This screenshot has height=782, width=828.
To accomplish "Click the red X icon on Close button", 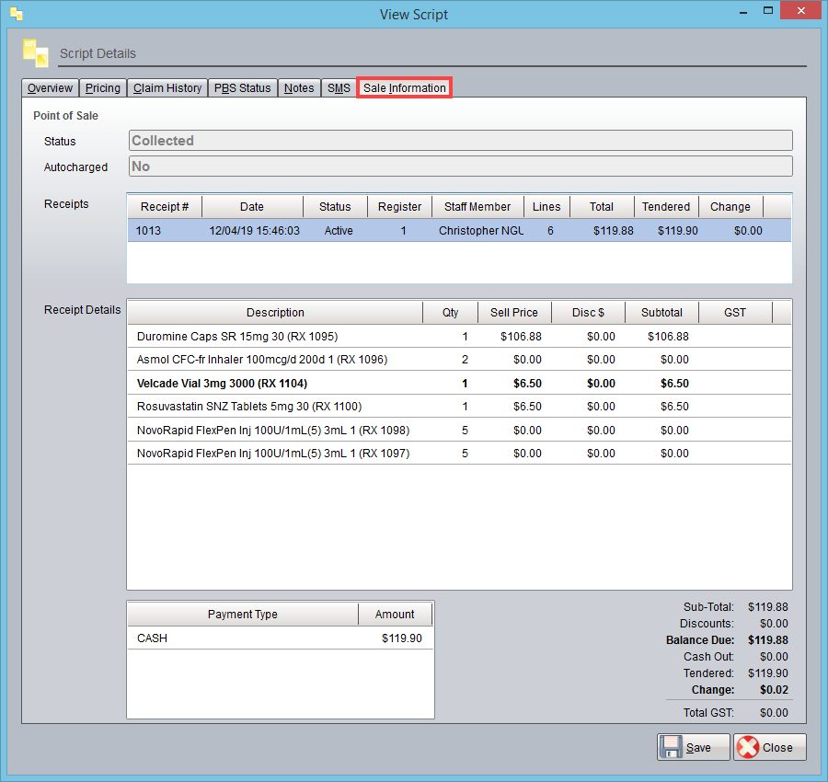I will pos(747,746).
